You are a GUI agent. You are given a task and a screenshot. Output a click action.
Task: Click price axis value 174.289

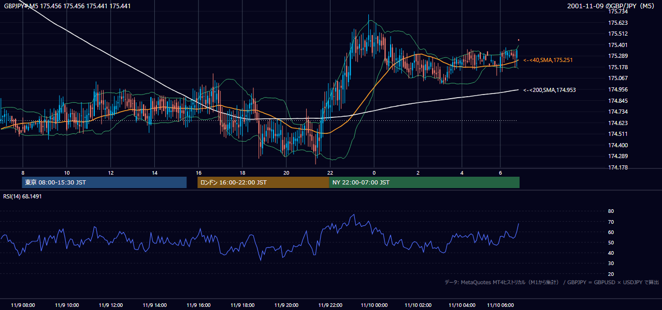618,156
